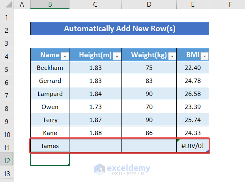Select row 5 header
This screenshot has width=245, height=182.
pyautogui.click(x=7, y=68)
